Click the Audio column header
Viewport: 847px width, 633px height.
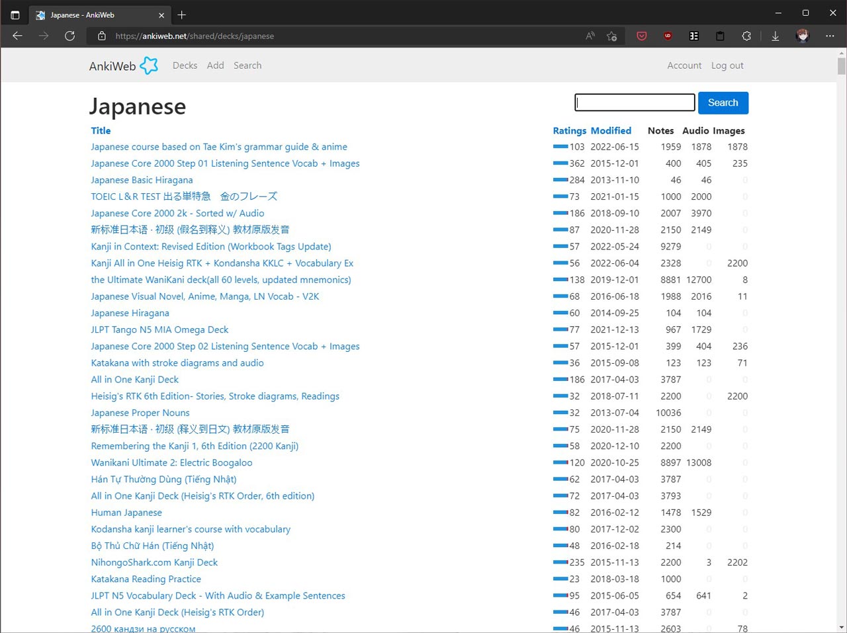(x=695, y=130)
